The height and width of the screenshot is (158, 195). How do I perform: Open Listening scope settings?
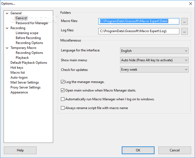pyautogui.click(x=27, y=33)
